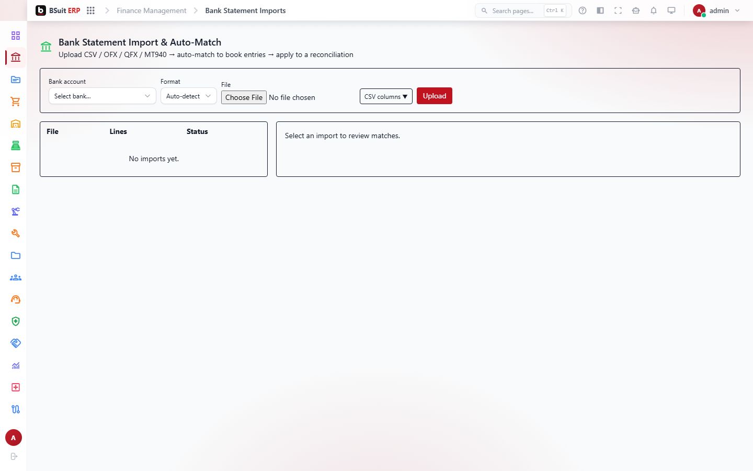Open the admin user menu dropdown
Image resolution: width=753 pixels, height=471 pixels.
click(716, 10)
